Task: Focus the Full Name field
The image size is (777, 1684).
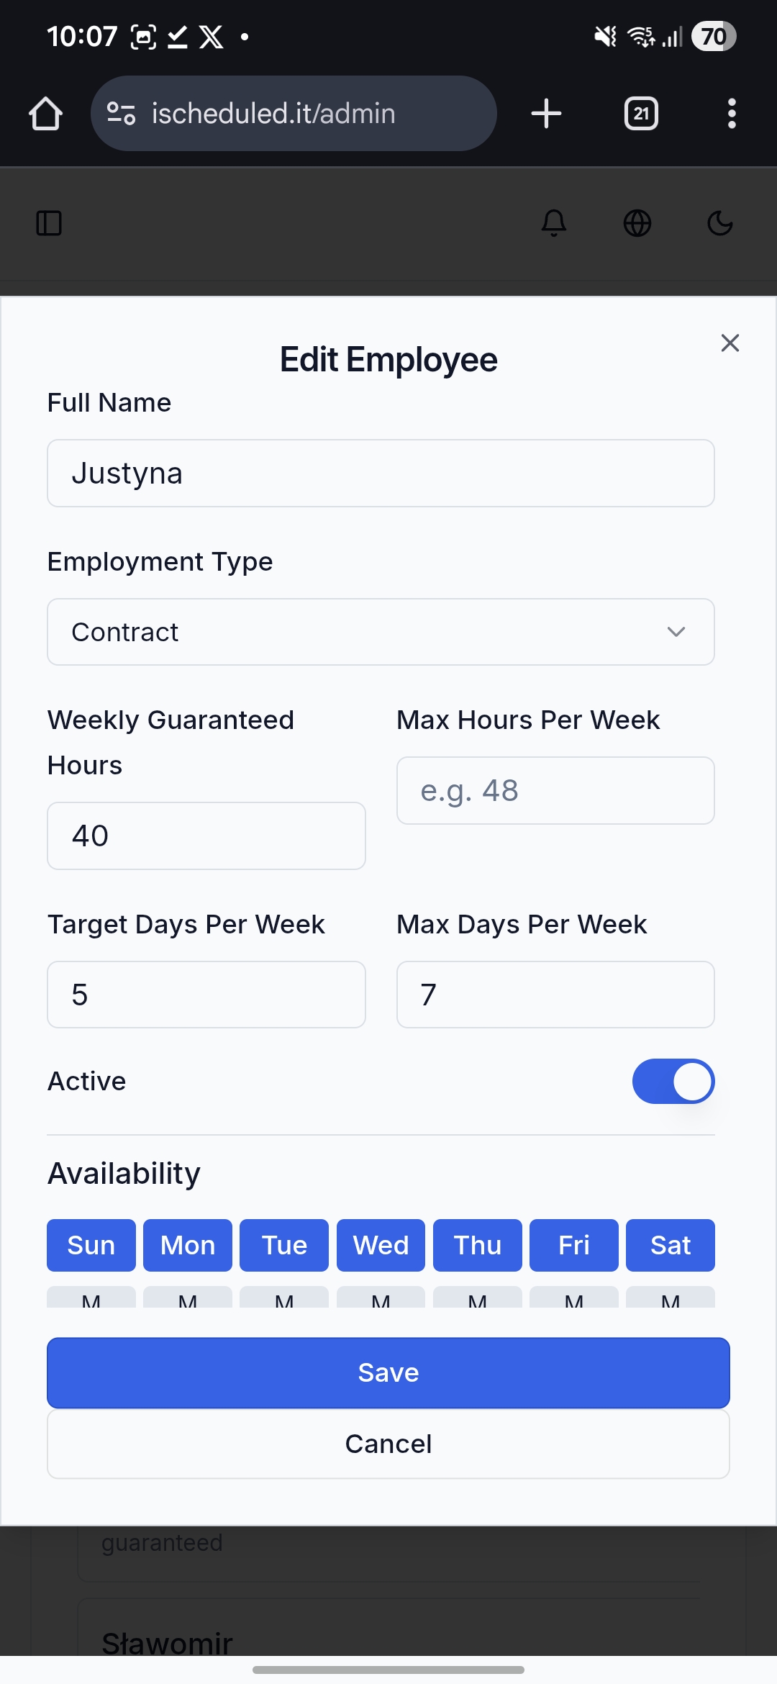Action: click(x=381, y=474)
